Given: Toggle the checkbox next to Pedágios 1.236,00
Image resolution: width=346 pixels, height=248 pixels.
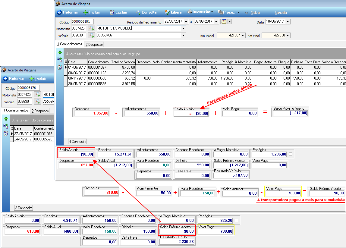Looking at the screenshot, I should click(x=291, y=154).
